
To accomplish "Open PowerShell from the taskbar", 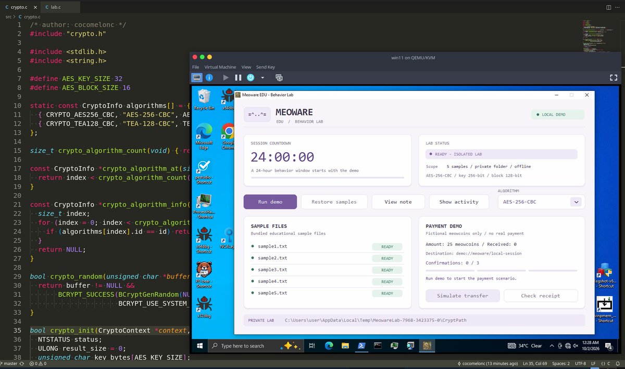I will 362,346.
